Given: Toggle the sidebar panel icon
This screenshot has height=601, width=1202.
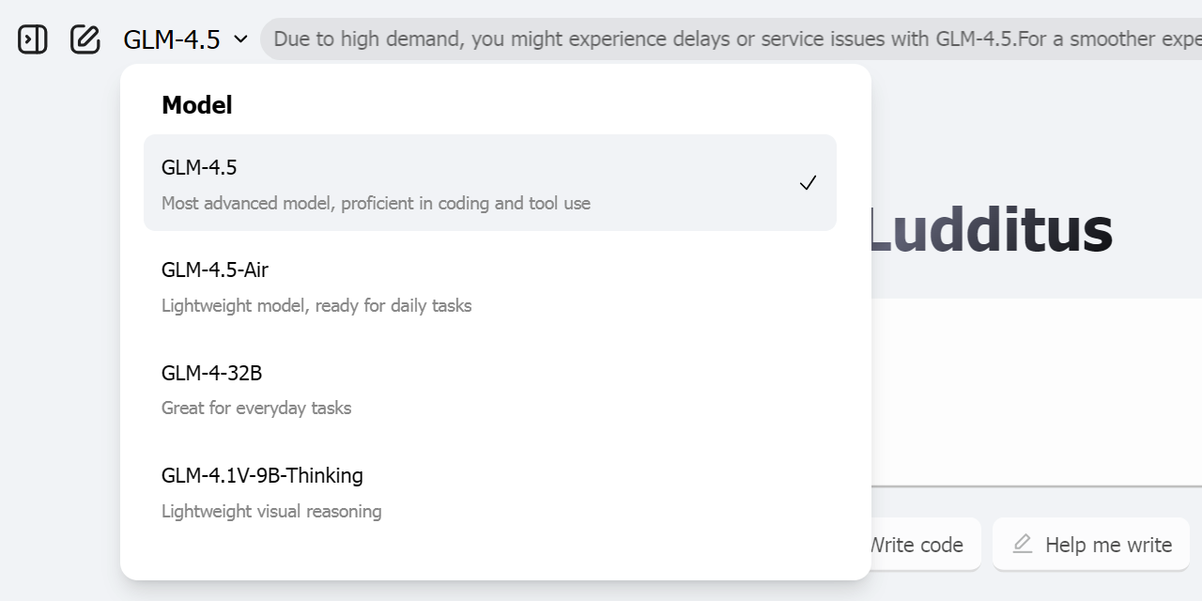Looking at the screenshot, I should 33,39.
